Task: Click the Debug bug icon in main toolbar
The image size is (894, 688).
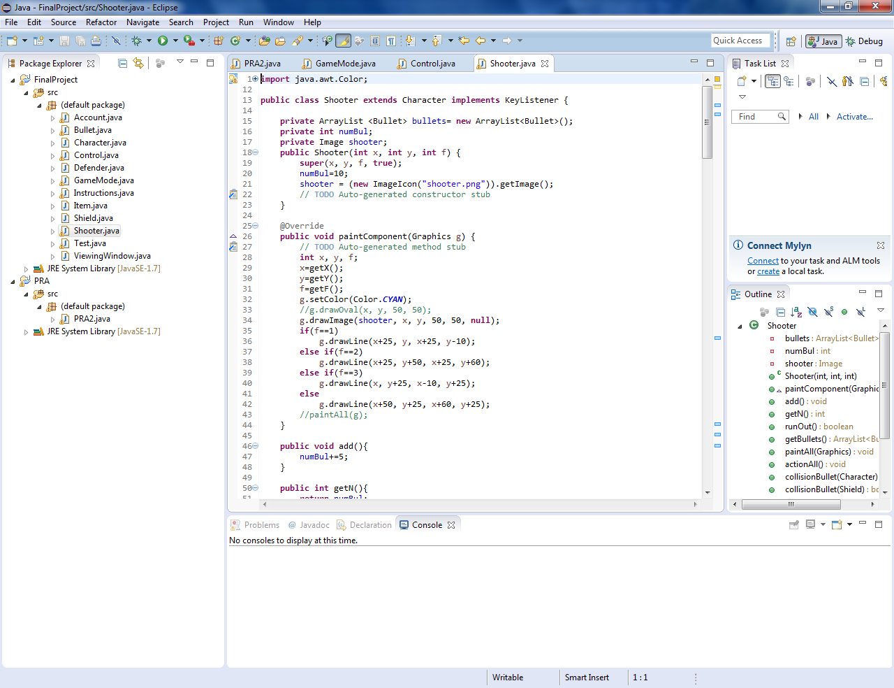Action: coord(137,41)
